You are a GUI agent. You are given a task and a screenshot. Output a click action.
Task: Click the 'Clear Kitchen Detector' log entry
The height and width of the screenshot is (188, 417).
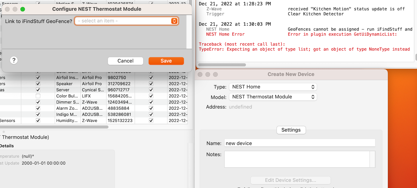316,14
